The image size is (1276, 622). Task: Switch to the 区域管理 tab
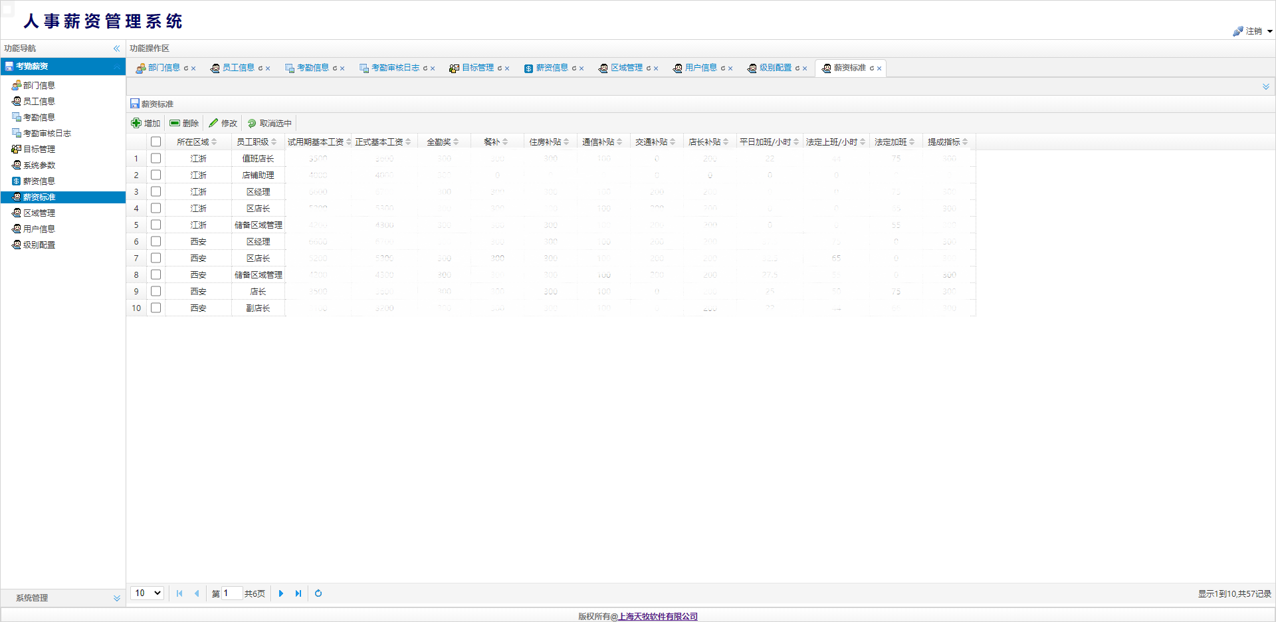point(626,68)
